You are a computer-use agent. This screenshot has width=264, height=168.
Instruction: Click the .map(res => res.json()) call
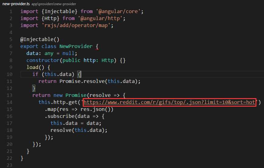tap(79, 109)
